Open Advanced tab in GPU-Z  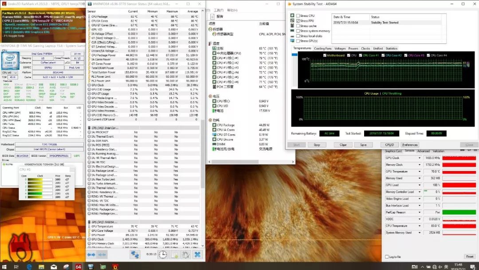tap(423, 151)
